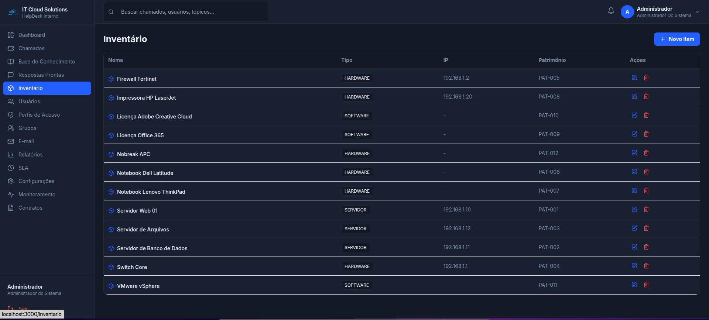This screenshot has width=709, height=320.
Task: Navigate to Usuários page
Action: (x=47, y=101)
